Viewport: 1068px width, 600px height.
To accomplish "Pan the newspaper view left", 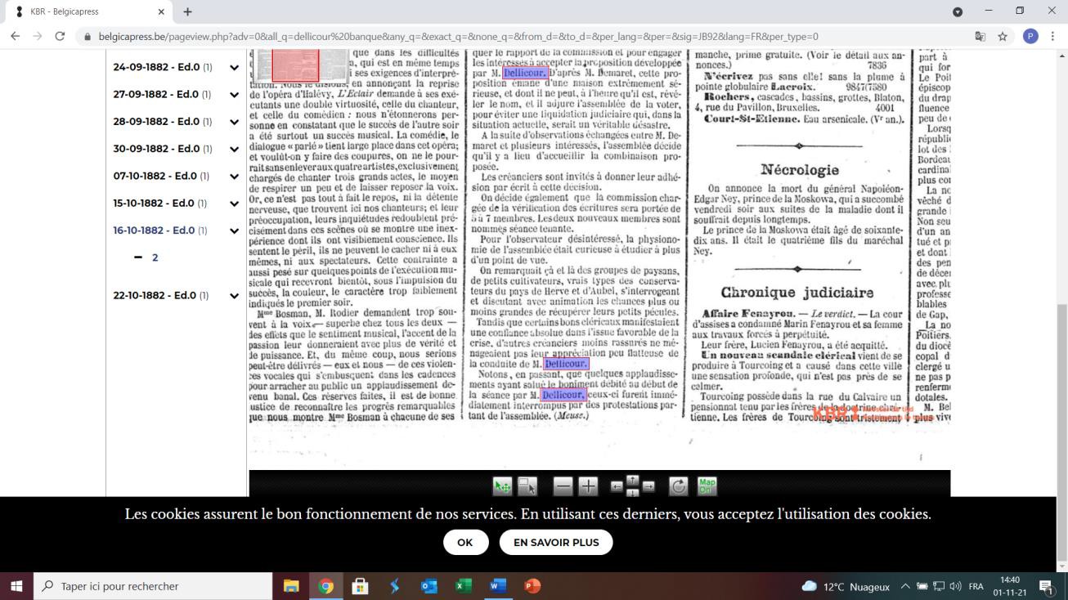I will 618,486.
